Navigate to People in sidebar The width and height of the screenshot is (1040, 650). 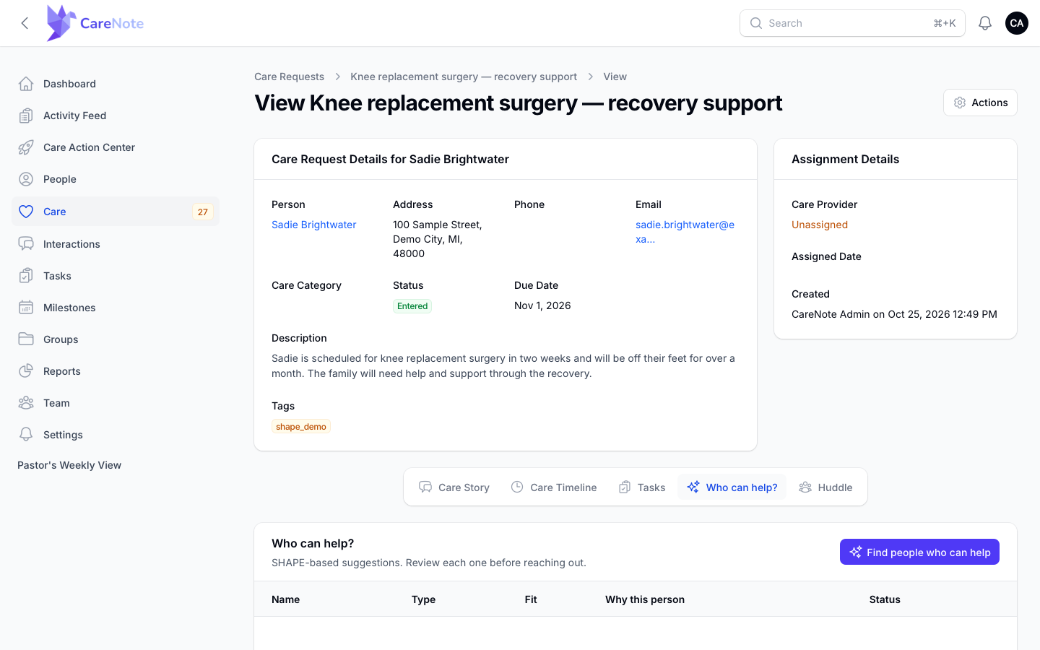(116, 179)
